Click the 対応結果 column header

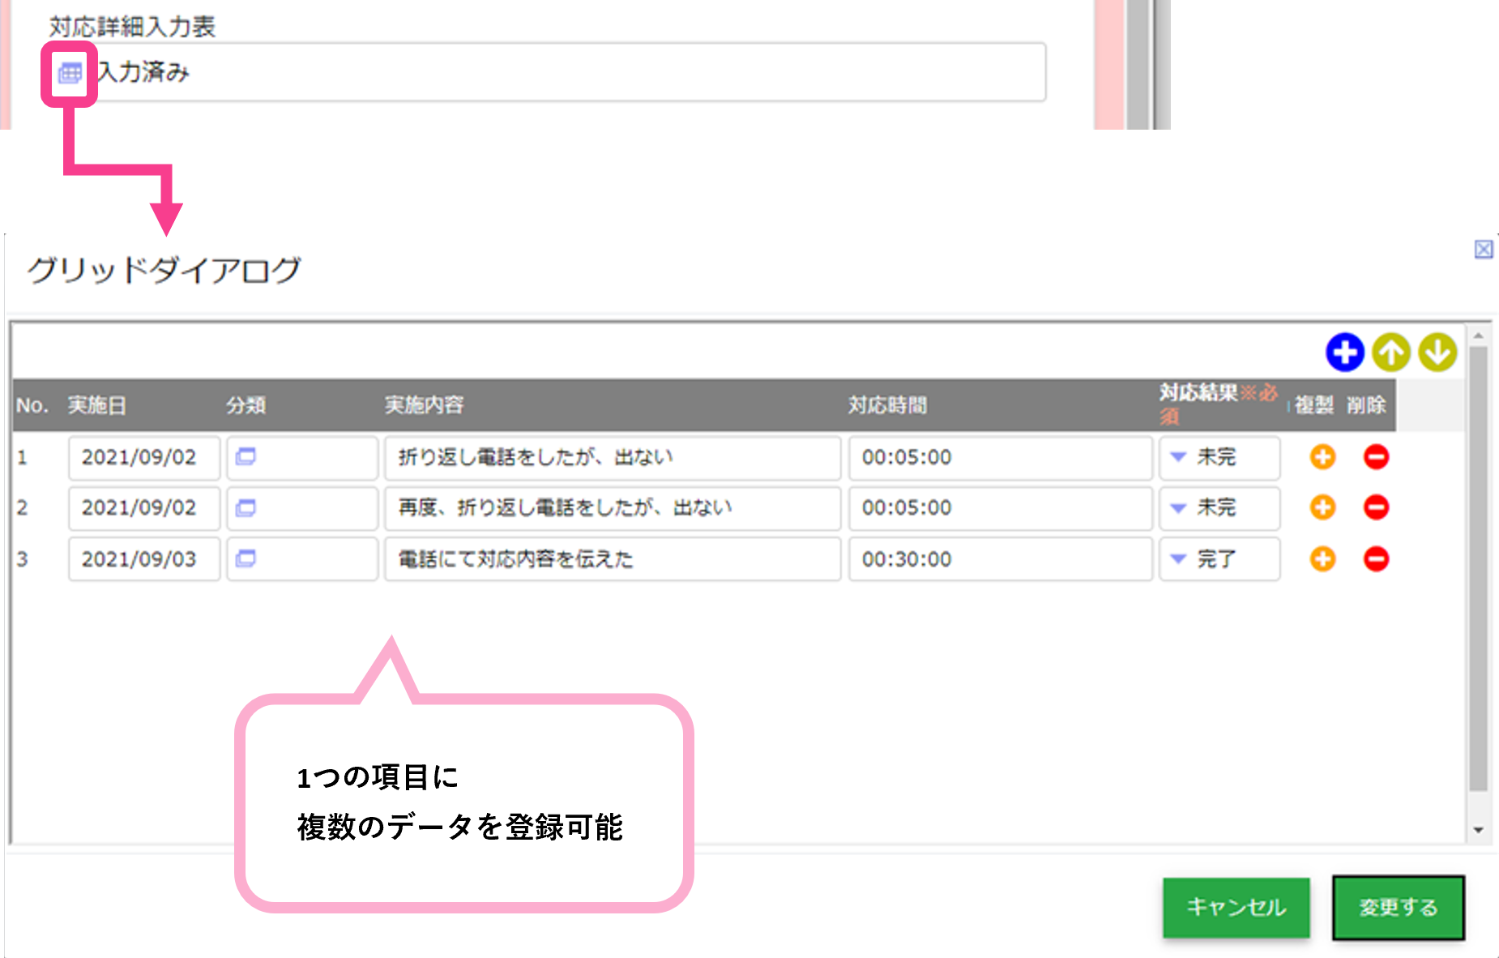[1218, 404]
